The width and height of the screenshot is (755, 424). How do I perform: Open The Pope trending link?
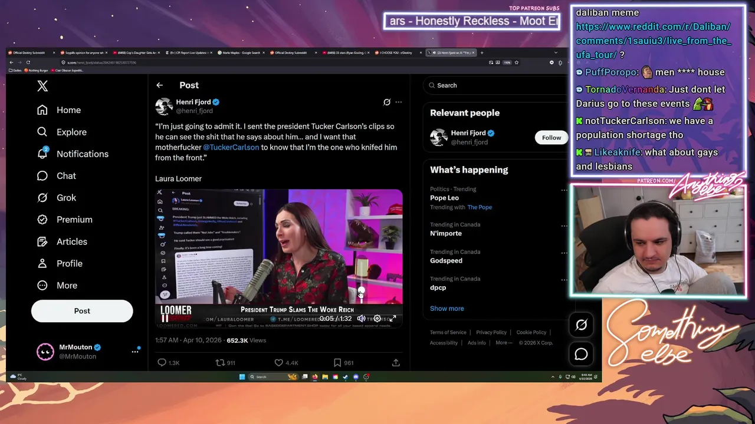480,207
